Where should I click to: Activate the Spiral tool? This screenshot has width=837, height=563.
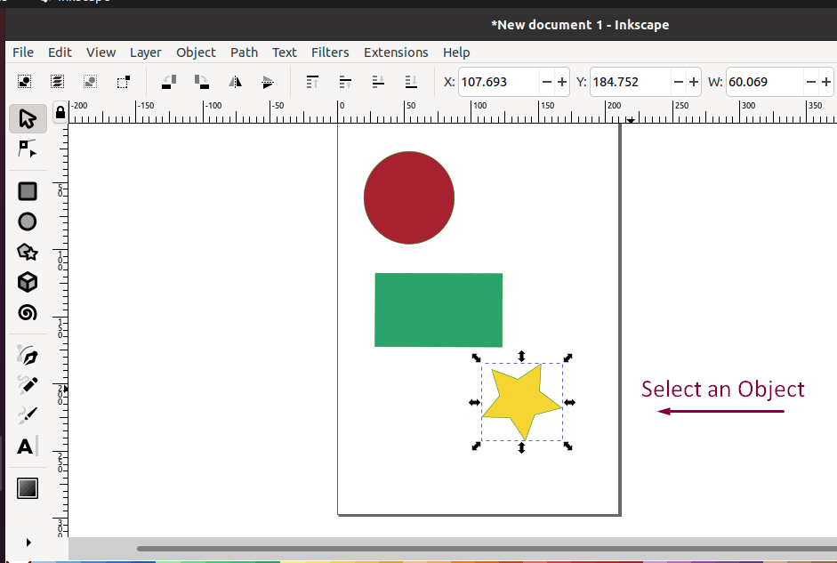coord(27,312)
